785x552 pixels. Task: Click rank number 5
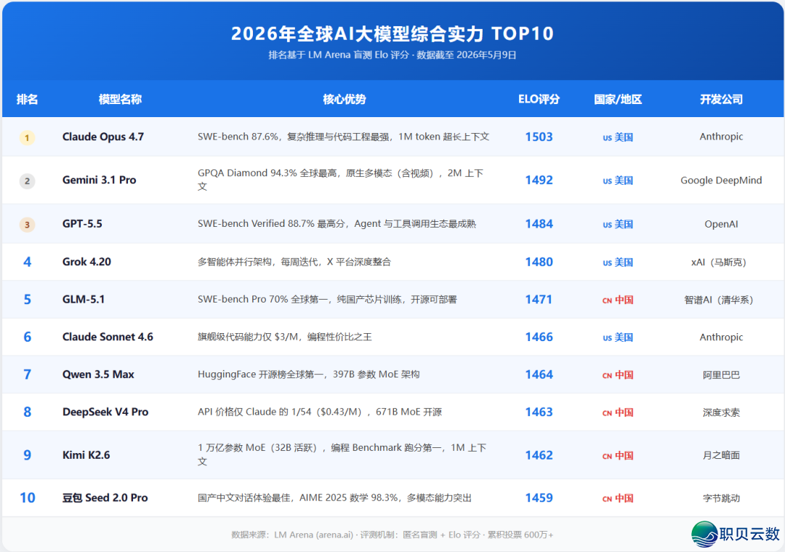coord(27,300)
